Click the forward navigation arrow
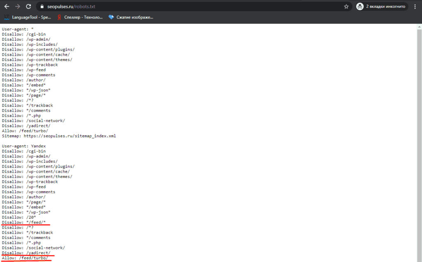 [x=17, y=7]
